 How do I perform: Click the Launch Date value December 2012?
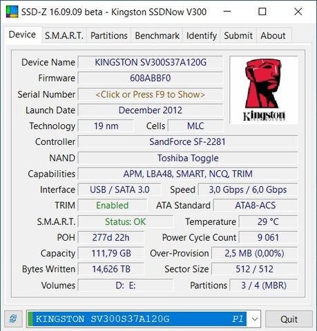tap(151, 110)
